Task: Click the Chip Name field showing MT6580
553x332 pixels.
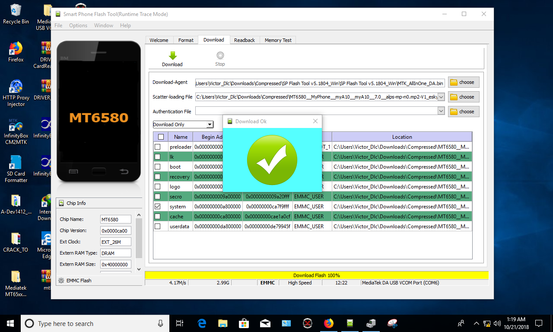Action: (116, 220)
